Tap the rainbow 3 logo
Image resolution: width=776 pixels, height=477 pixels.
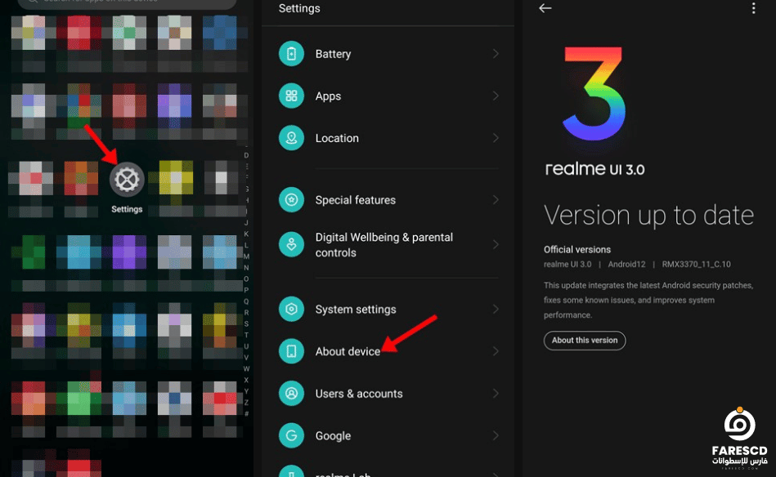pos(594,94)
